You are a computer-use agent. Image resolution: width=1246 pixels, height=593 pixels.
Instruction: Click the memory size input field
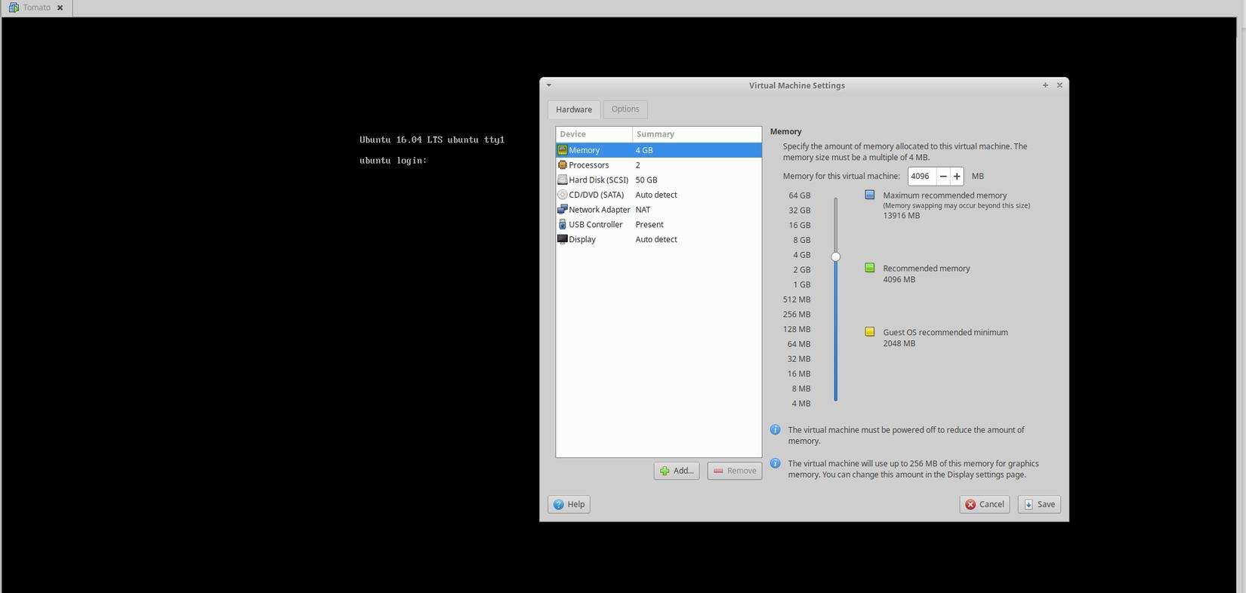(921, 176)
